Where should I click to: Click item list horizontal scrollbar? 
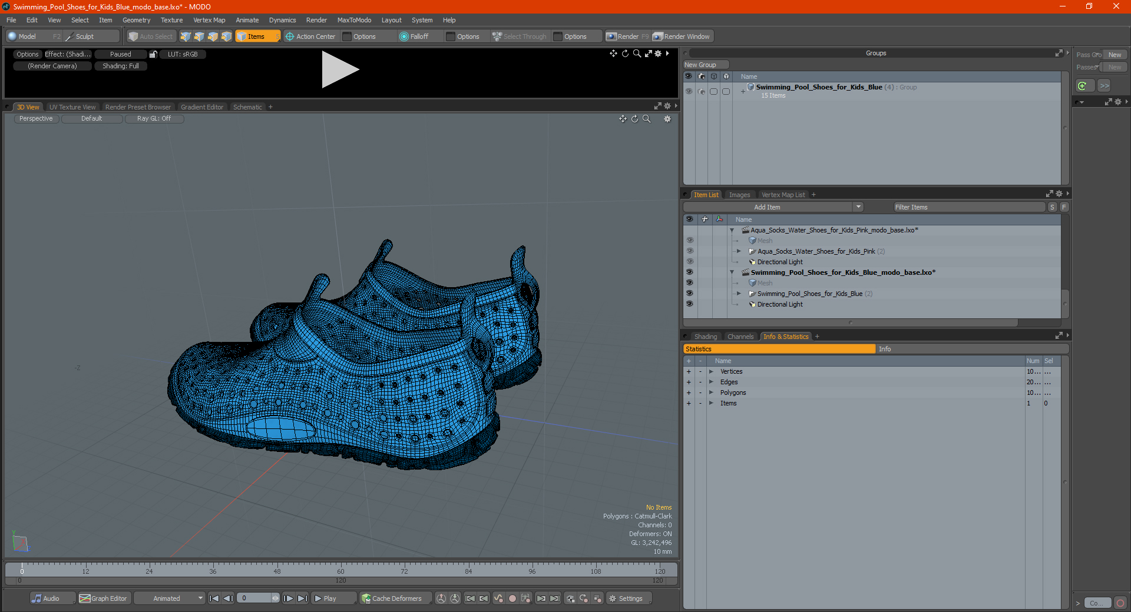pos(851,322)
